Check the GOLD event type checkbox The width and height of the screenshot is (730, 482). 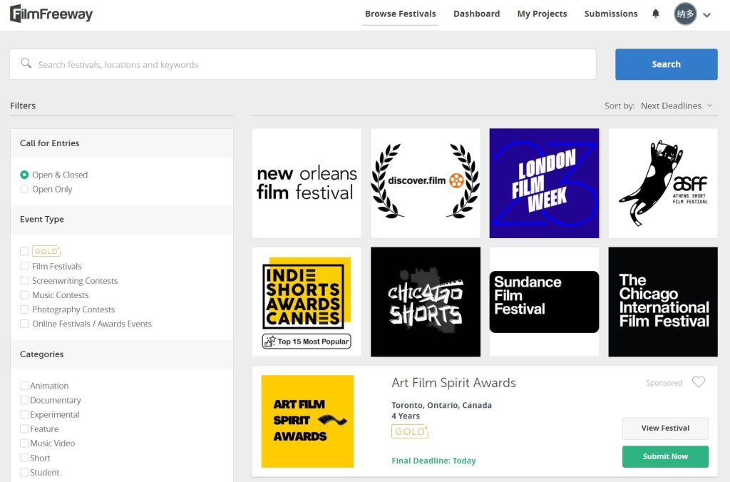24,252
